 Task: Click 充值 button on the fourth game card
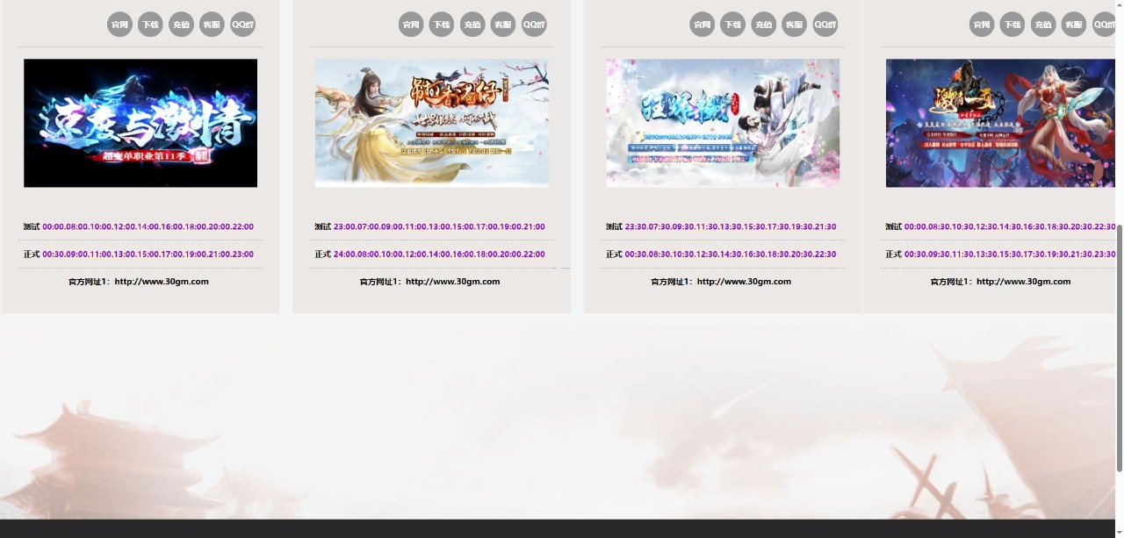[x=1043, y=25]
